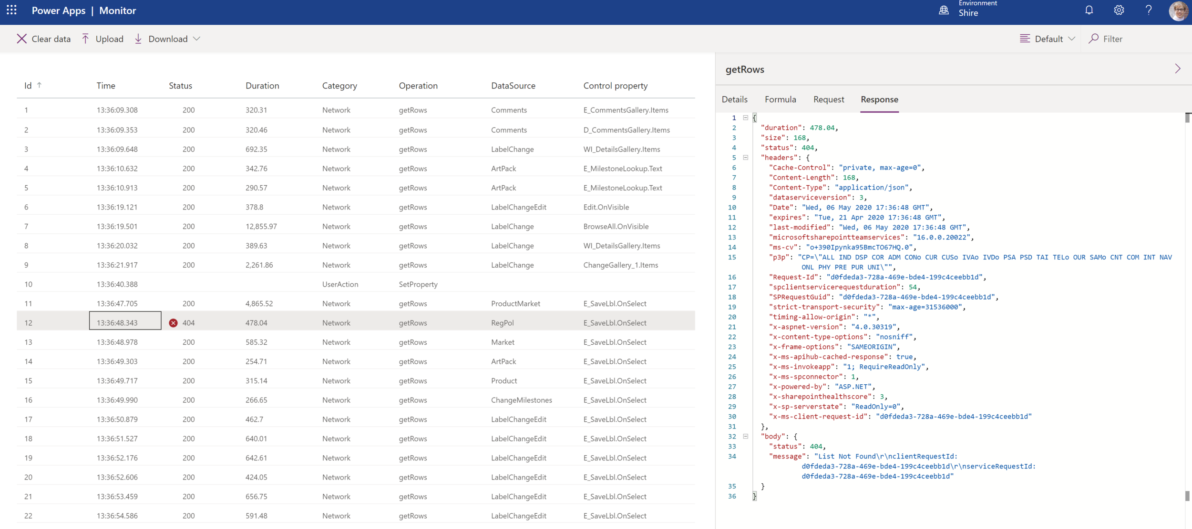The image size is (1192, 529).
Task: Open the Details tab
Action: (734, 100)
